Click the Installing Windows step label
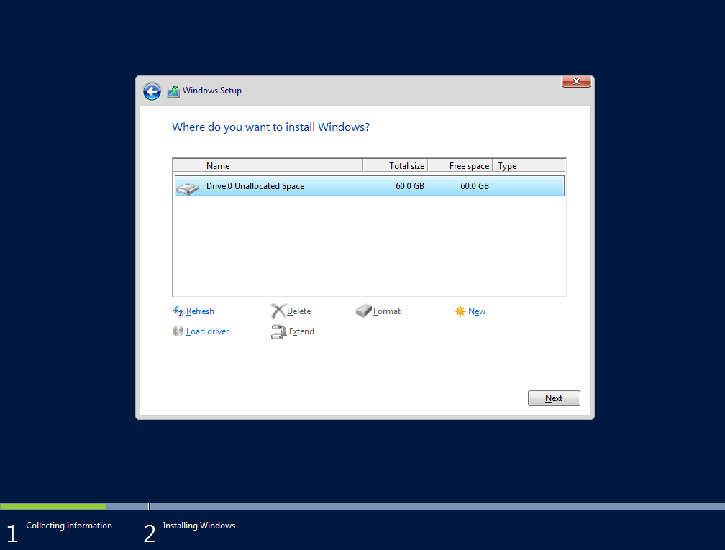Screen dimensions: 725x550 click(x=199, y=526)
